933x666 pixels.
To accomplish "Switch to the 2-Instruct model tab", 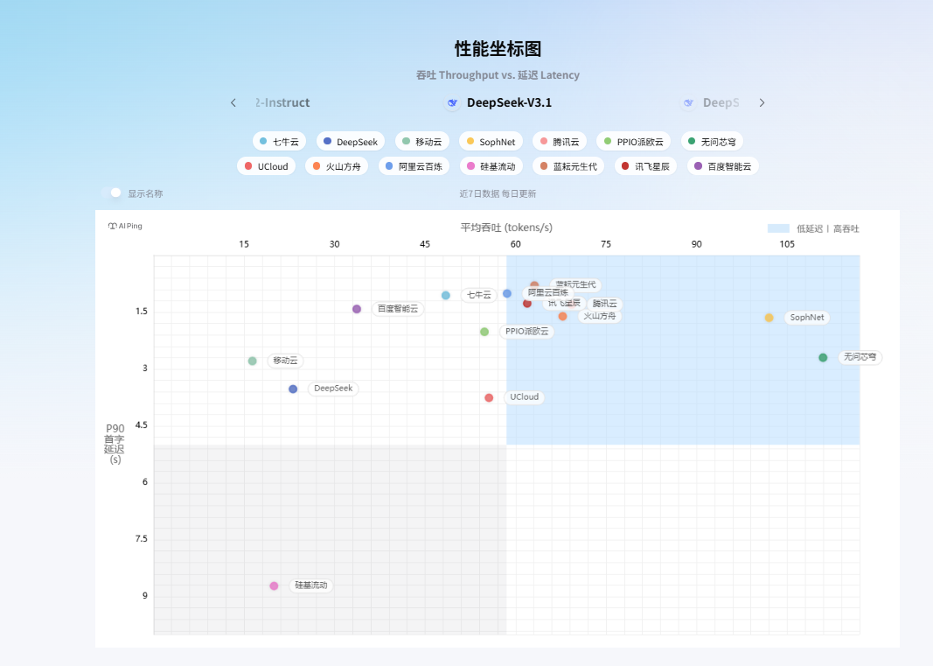I will 282,103.
